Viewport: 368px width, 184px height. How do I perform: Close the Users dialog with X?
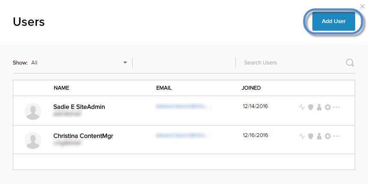(362, 6)
